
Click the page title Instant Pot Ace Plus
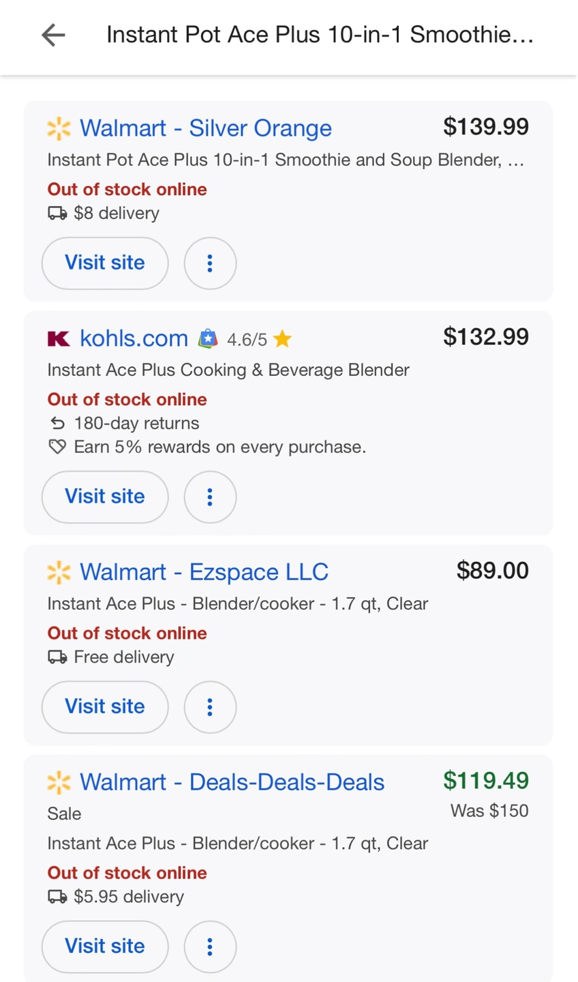tap(320, 35)
